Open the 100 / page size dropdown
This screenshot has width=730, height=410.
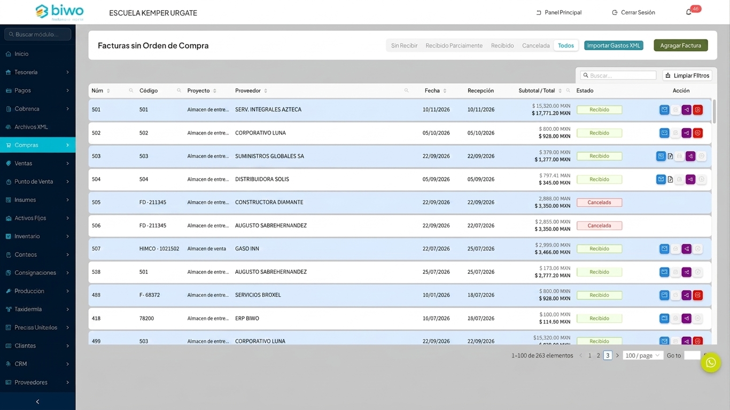(643, 356)
